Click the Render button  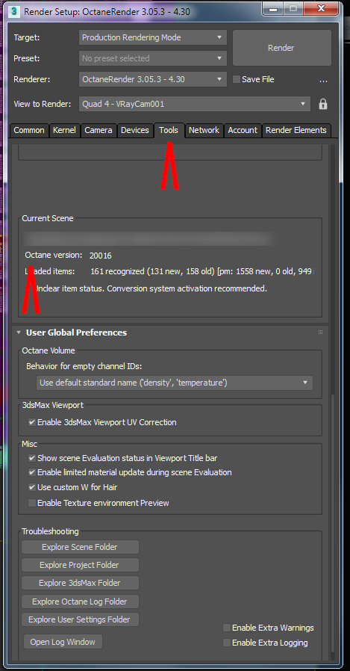click(x=281, y=48)
